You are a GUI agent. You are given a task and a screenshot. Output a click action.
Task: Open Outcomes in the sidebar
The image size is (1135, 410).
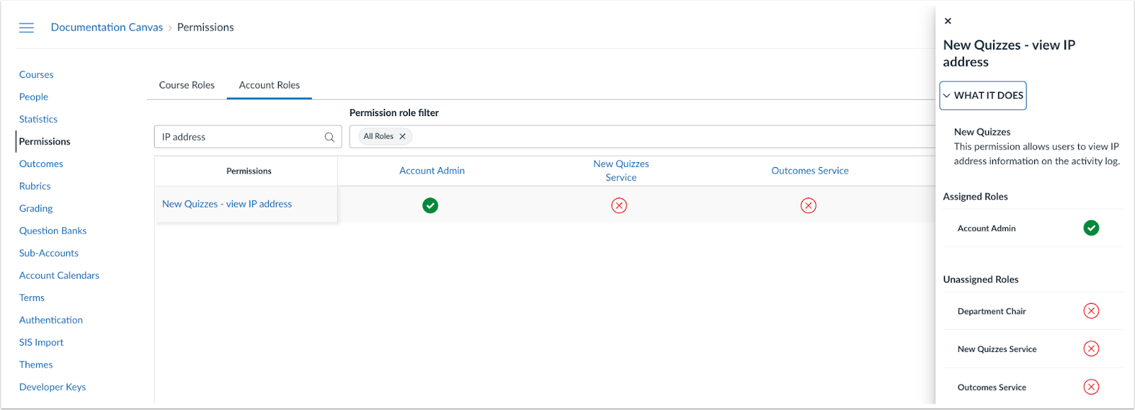(41, 164)
